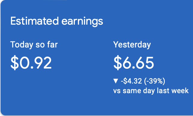This screenshot has height=116, width=193.
Task: Click the blue card background above the heading
Action: (96, 8)
